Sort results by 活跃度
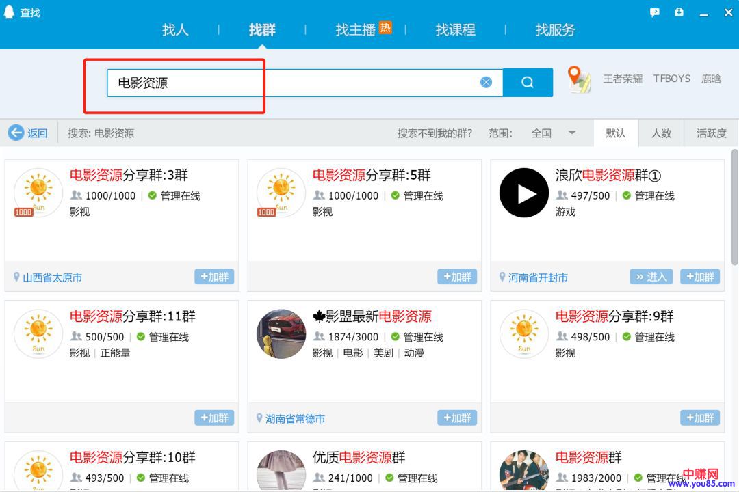The image size is (739, 492). (711, 133)
